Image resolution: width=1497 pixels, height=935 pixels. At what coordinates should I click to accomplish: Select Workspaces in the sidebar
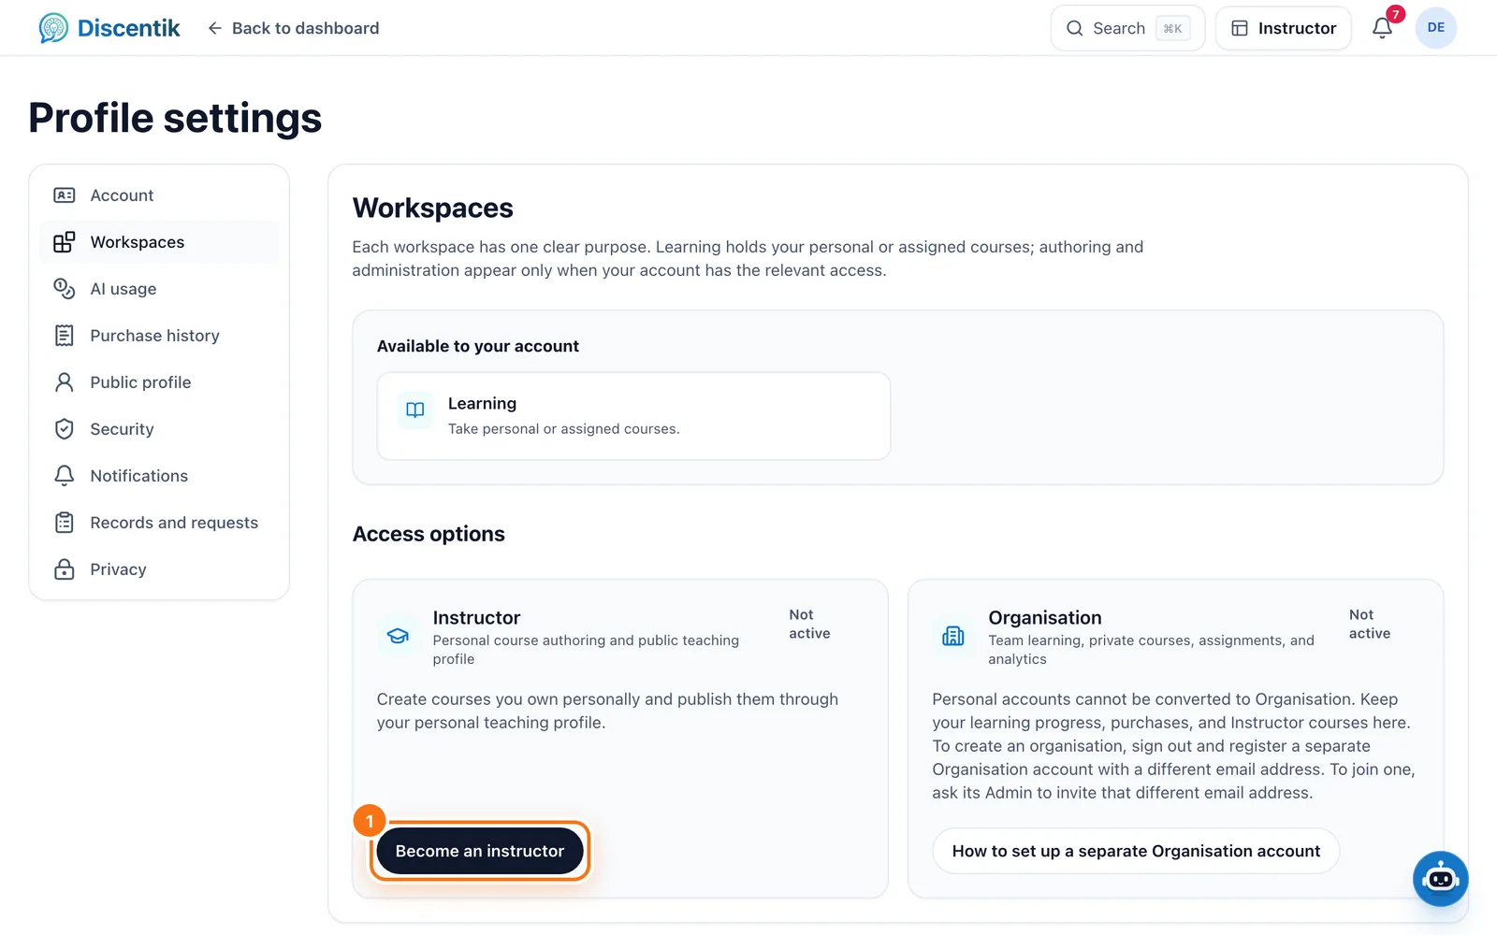(x=159, y=242)
